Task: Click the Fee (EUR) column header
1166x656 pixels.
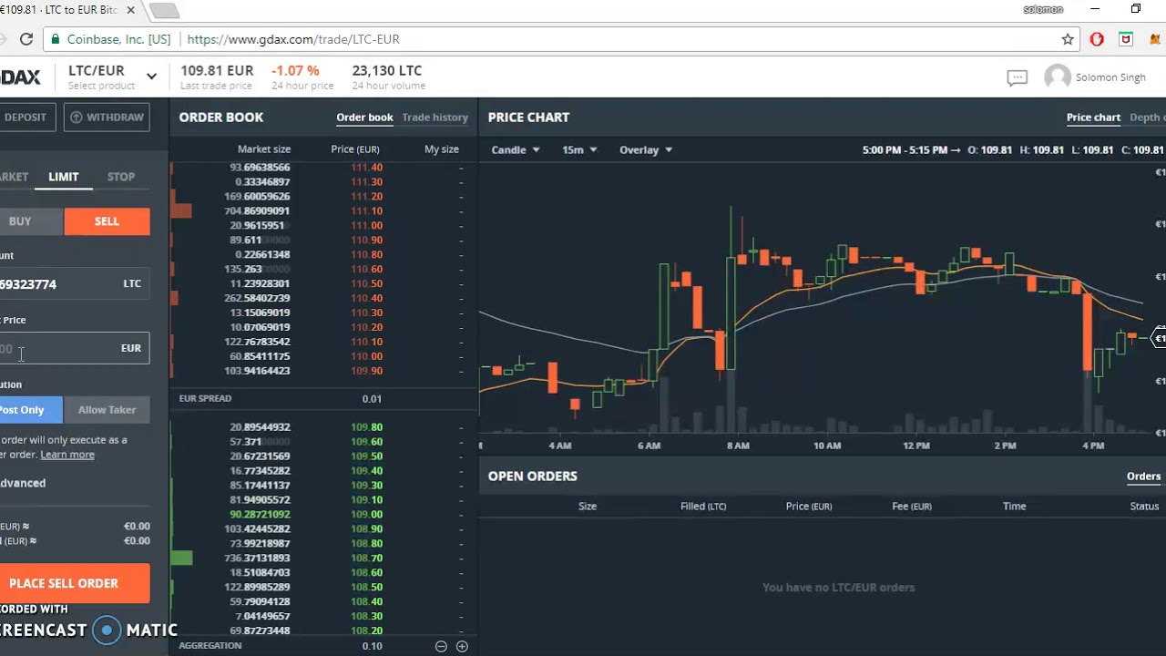Action: [912, 507]
